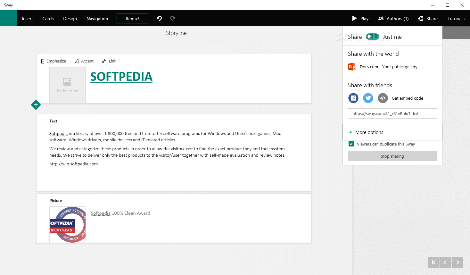Edit the Softpedia 100% Clean Award caption
This screenshot has width=470, height=275.
point(120,213)
